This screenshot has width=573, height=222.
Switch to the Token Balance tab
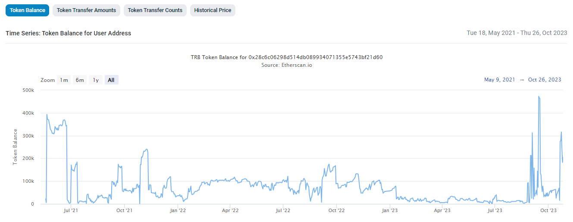28,10
